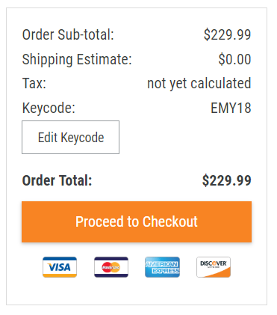Click the Keycode label
The width and height of the screenshot is (277, 315).
[49, 108]
